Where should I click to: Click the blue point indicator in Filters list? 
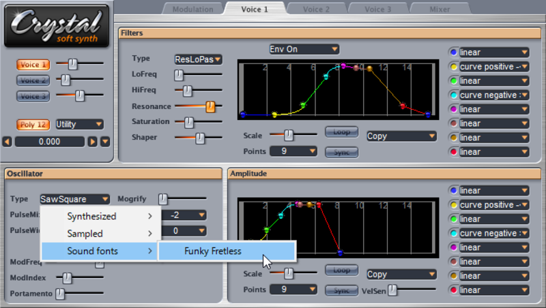click(453, 52)
